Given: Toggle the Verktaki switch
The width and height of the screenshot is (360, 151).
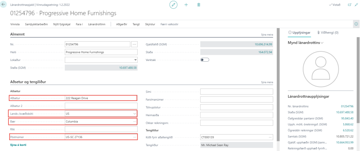Looking at the screenshot, I should tap(204, 60).
